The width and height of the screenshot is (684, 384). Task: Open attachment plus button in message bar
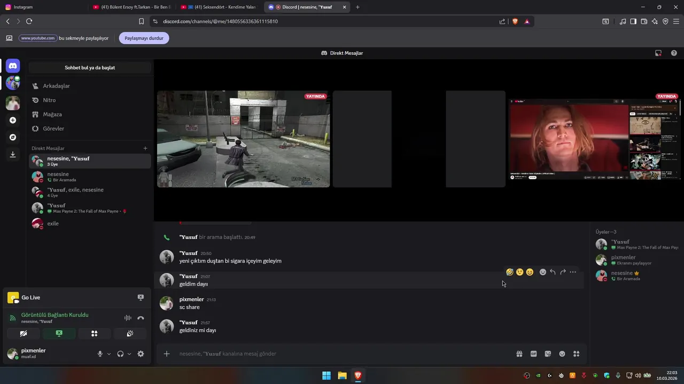click(x=167, y=354)
